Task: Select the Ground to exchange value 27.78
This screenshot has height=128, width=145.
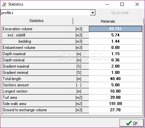Action: click(115, 110)
